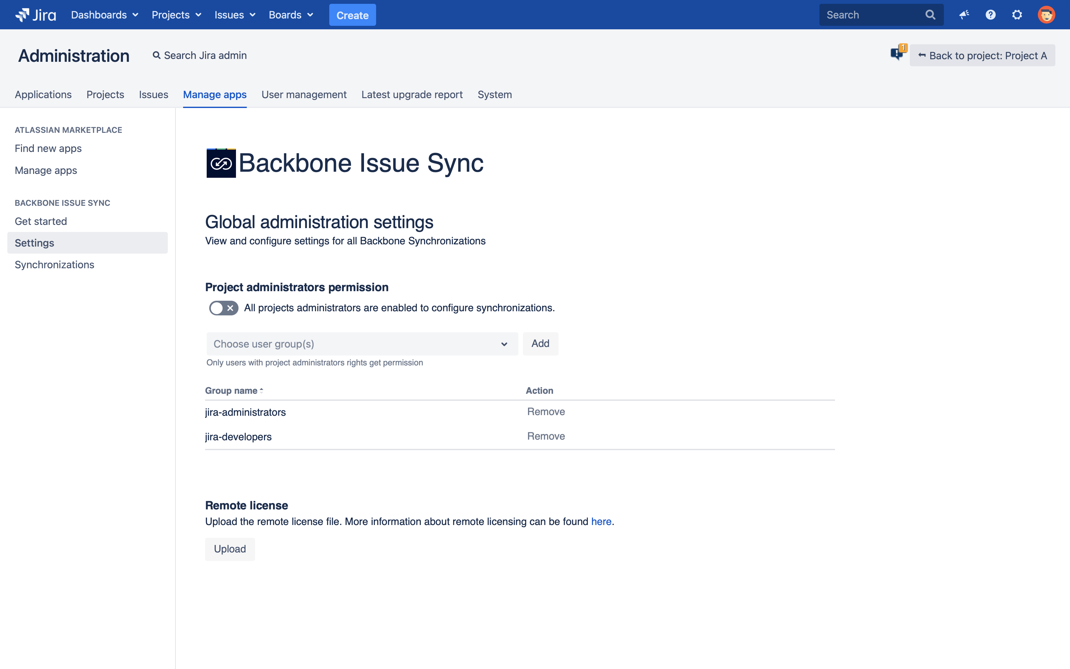Image resolution: width=1070 pixels, height=669 pixels.
Task: Remove the jira-developers group
Action: coord(546,436)
